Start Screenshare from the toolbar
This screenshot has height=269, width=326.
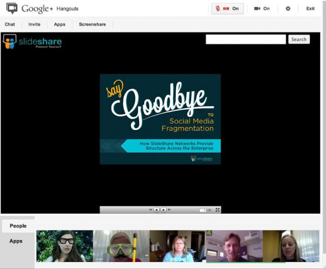92,24
